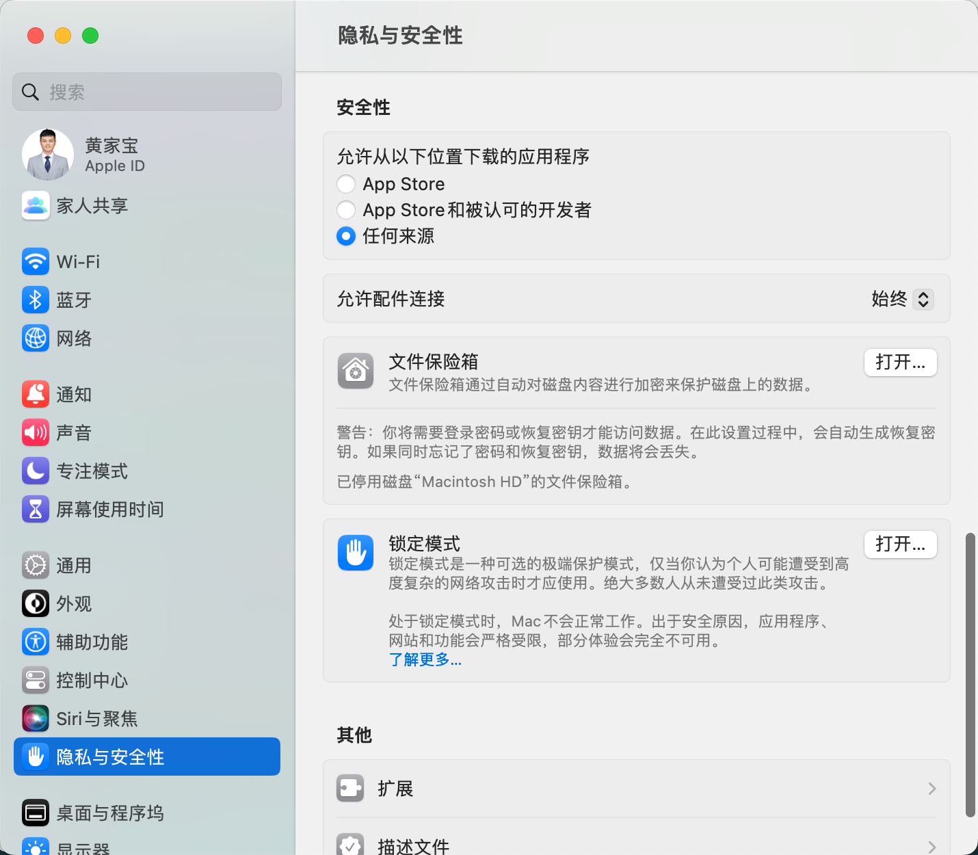Image resolution: width=978 pixels, height=855 pixels.
Task: Open 屏幕使用时间 hourglass icon
Action: (x=36, y=509)
